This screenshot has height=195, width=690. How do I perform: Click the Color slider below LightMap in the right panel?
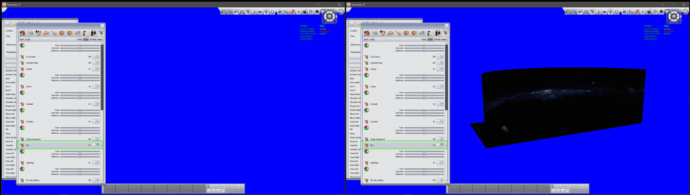coord(424,169)
